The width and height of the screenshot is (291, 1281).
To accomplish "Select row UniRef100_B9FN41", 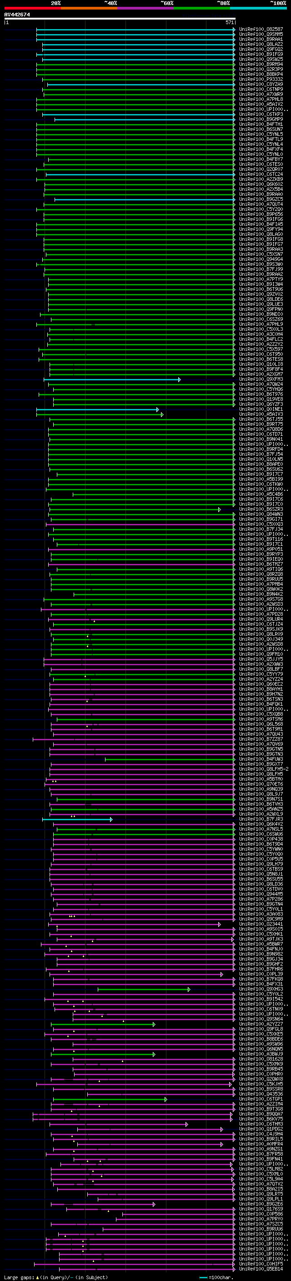I will [x=261, y=1159].
